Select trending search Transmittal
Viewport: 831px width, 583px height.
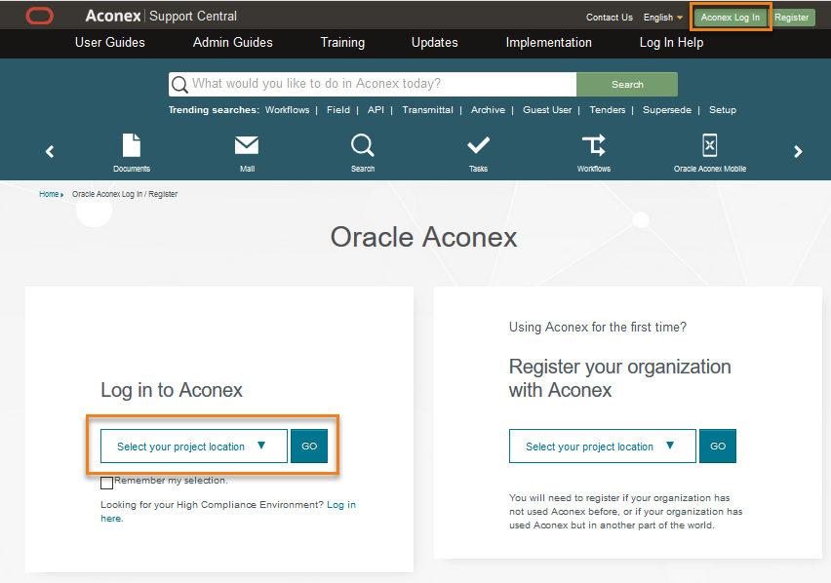pos(427,109)
